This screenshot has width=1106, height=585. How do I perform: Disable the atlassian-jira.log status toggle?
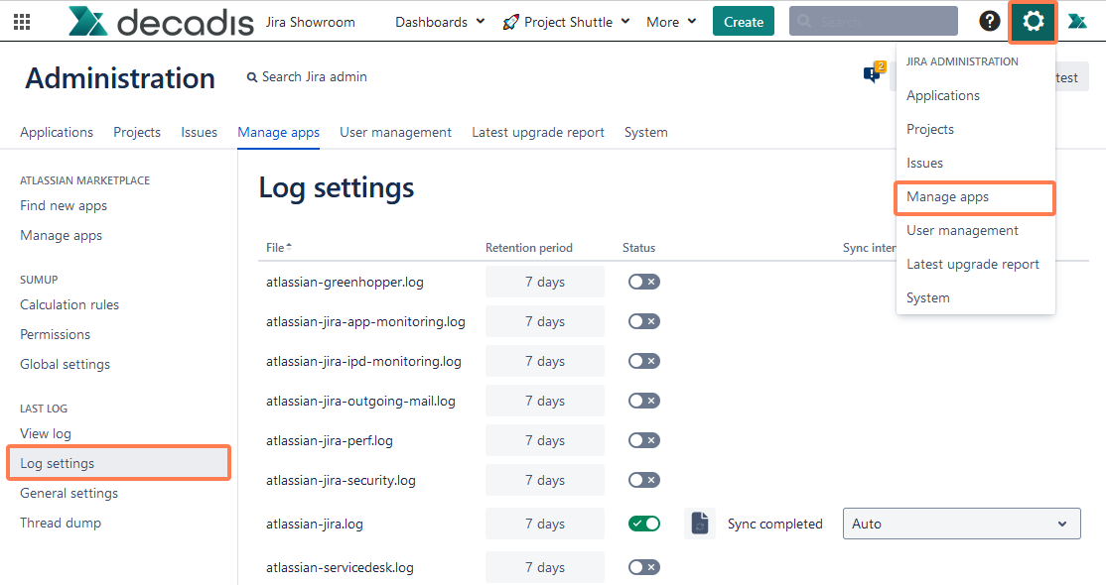tap(643, 524)
